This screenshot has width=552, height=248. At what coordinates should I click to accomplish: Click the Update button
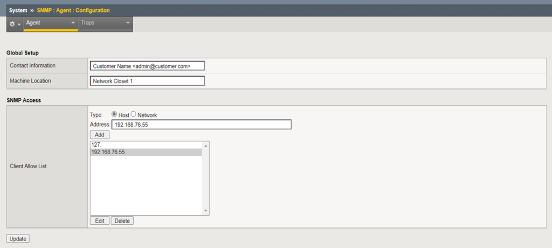click(x=18, y=239)
